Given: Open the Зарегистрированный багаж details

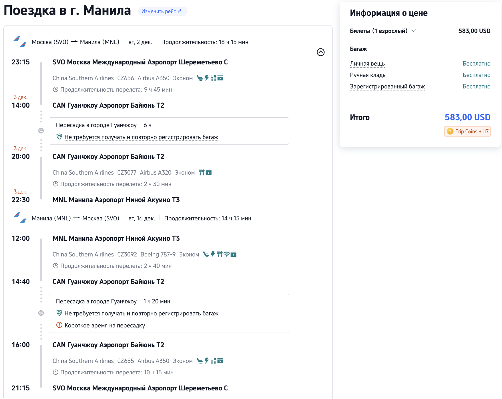Looking at the screenshot, I should pyautogui.click(x=387, y=86).
